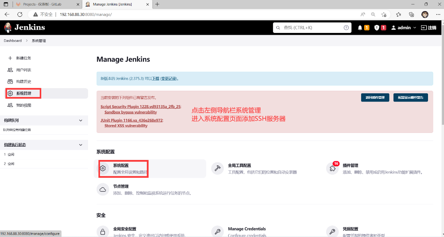This screenshot has width=444, height=237.
Task: Open Stored XSS vulnerability link
Action: pyautogui.click(x=126, y=126)
